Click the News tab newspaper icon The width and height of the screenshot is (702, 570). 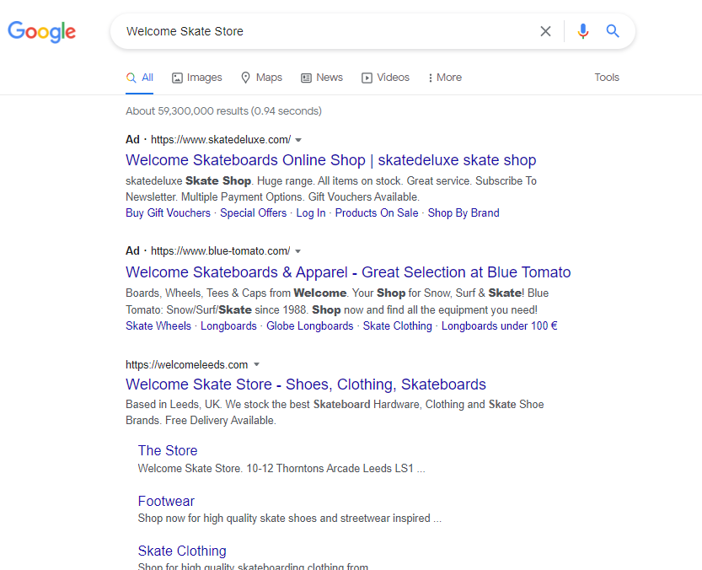tap(306, 78)
